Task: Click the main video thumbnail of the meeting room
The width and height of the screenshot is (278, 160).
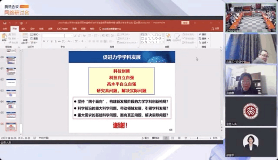Action: [251, 18]
